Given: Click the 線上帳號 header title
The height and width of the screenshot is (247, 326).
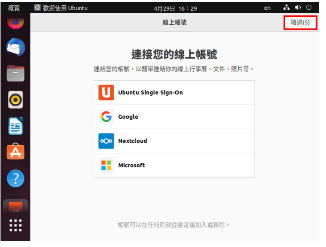Looking at the screenshot, I should pos(175,23).
